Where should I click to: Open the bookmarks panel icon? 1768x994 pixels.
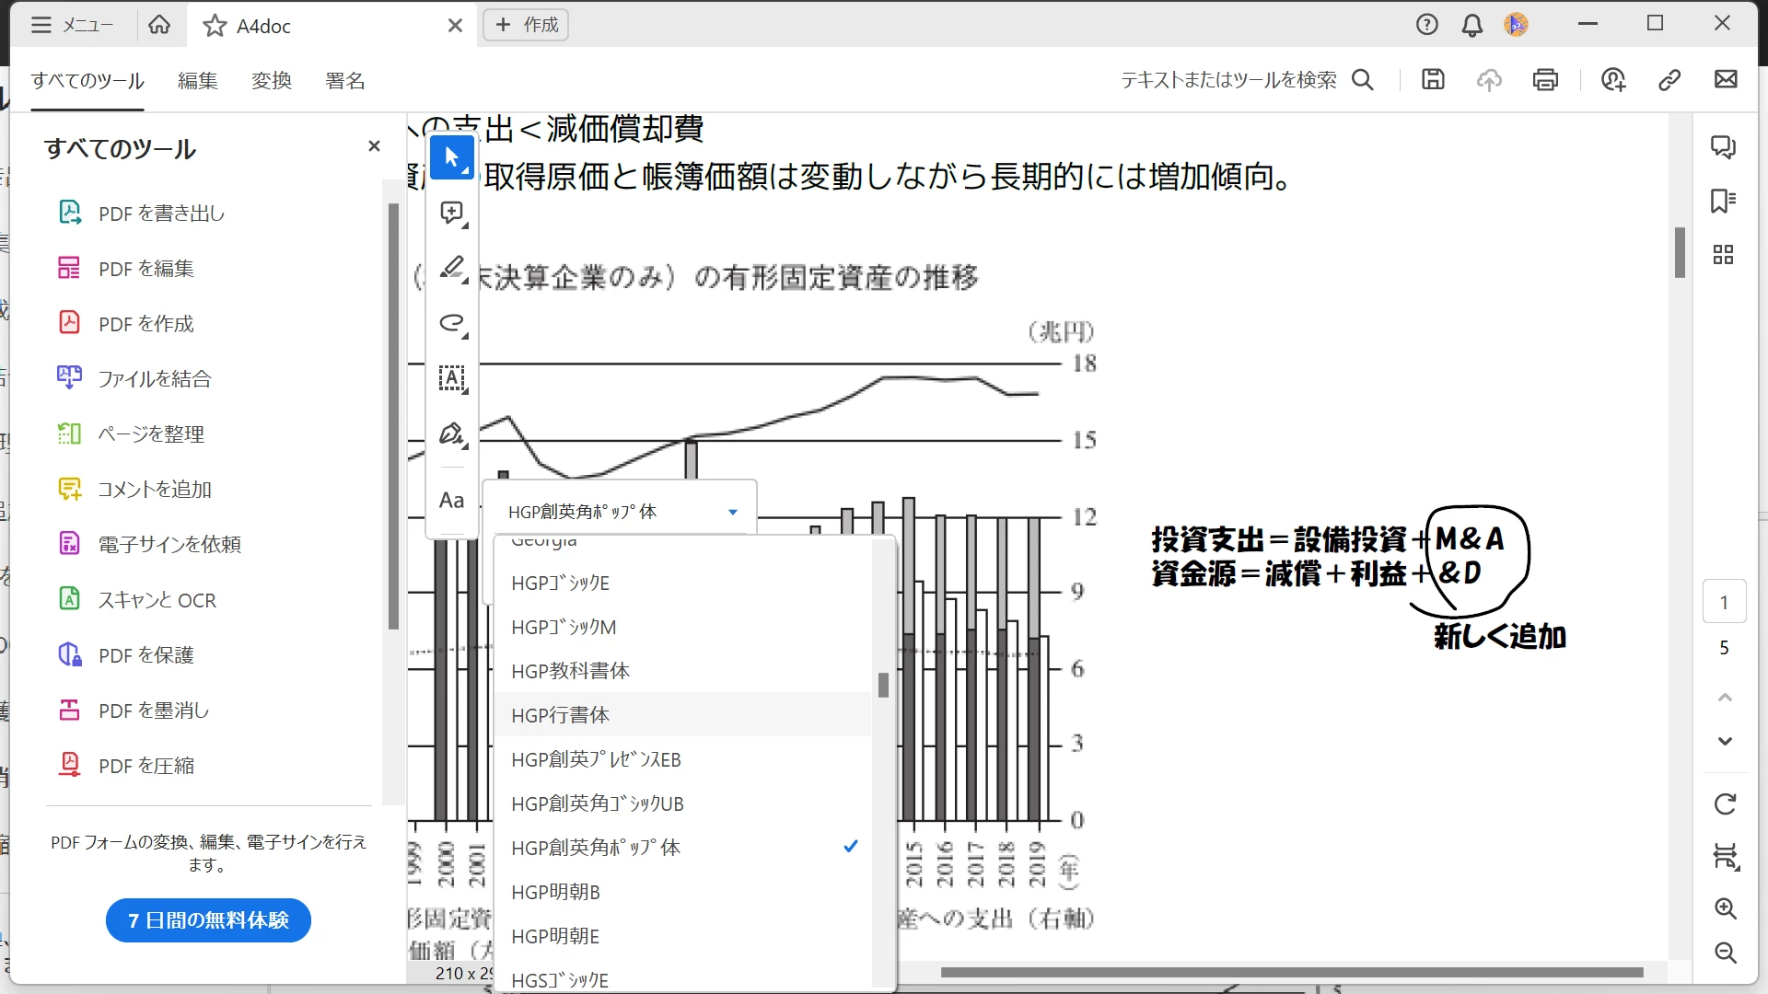(x=1723, y=201)
